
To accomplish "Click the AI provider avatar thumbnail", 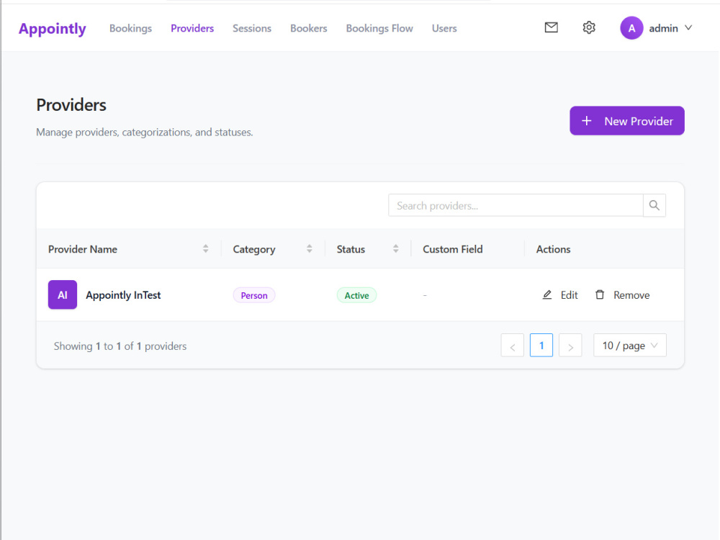I will point(63,294).
